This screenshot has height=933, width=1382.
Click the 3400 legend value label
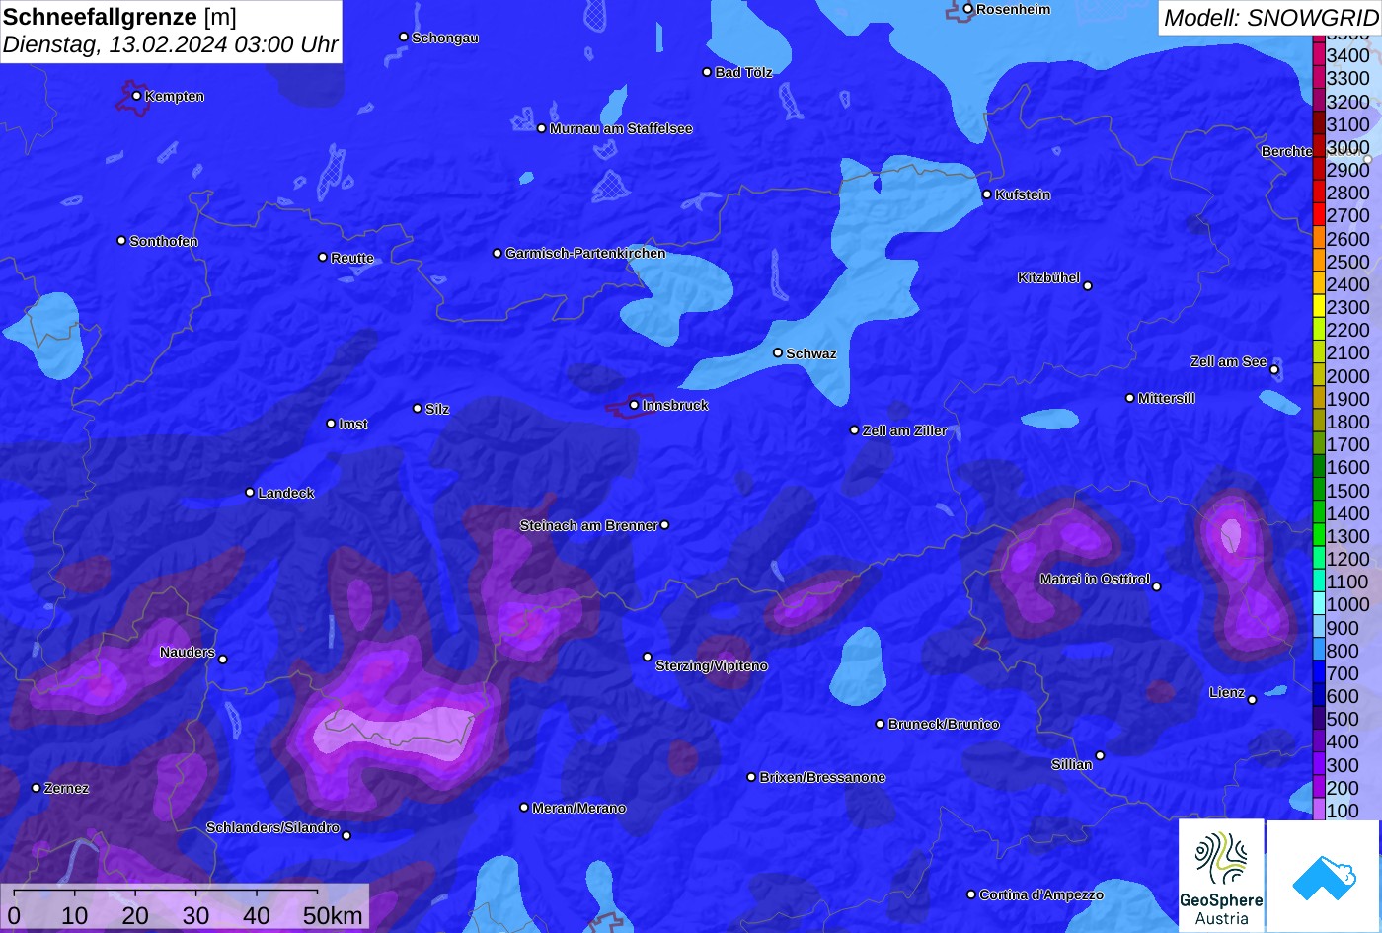[x=1347, y=55]
